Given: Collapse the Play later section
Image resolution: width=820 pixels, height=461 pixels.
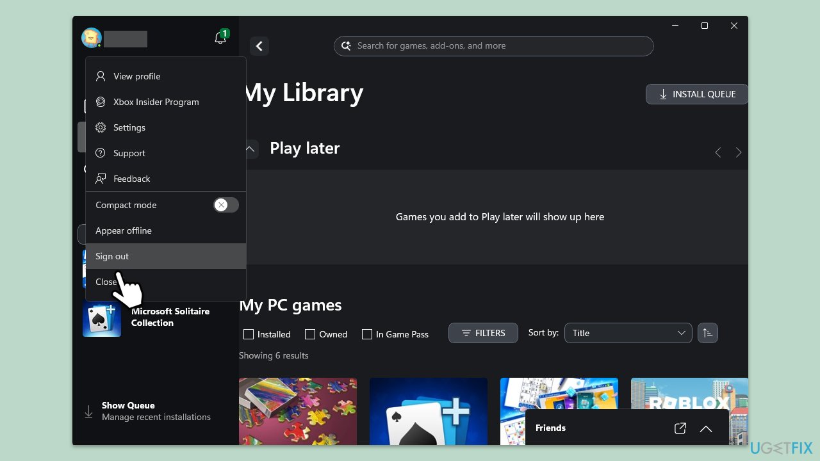Looking at the screenshot, I should (x=250, y=149).
